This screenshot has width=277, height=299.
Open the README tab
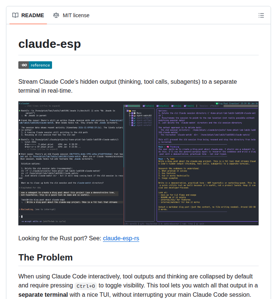coord(28,15)
